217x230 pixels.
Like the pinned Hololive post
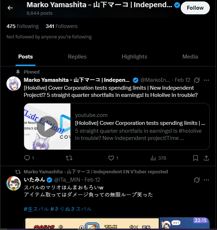point(111,158)
